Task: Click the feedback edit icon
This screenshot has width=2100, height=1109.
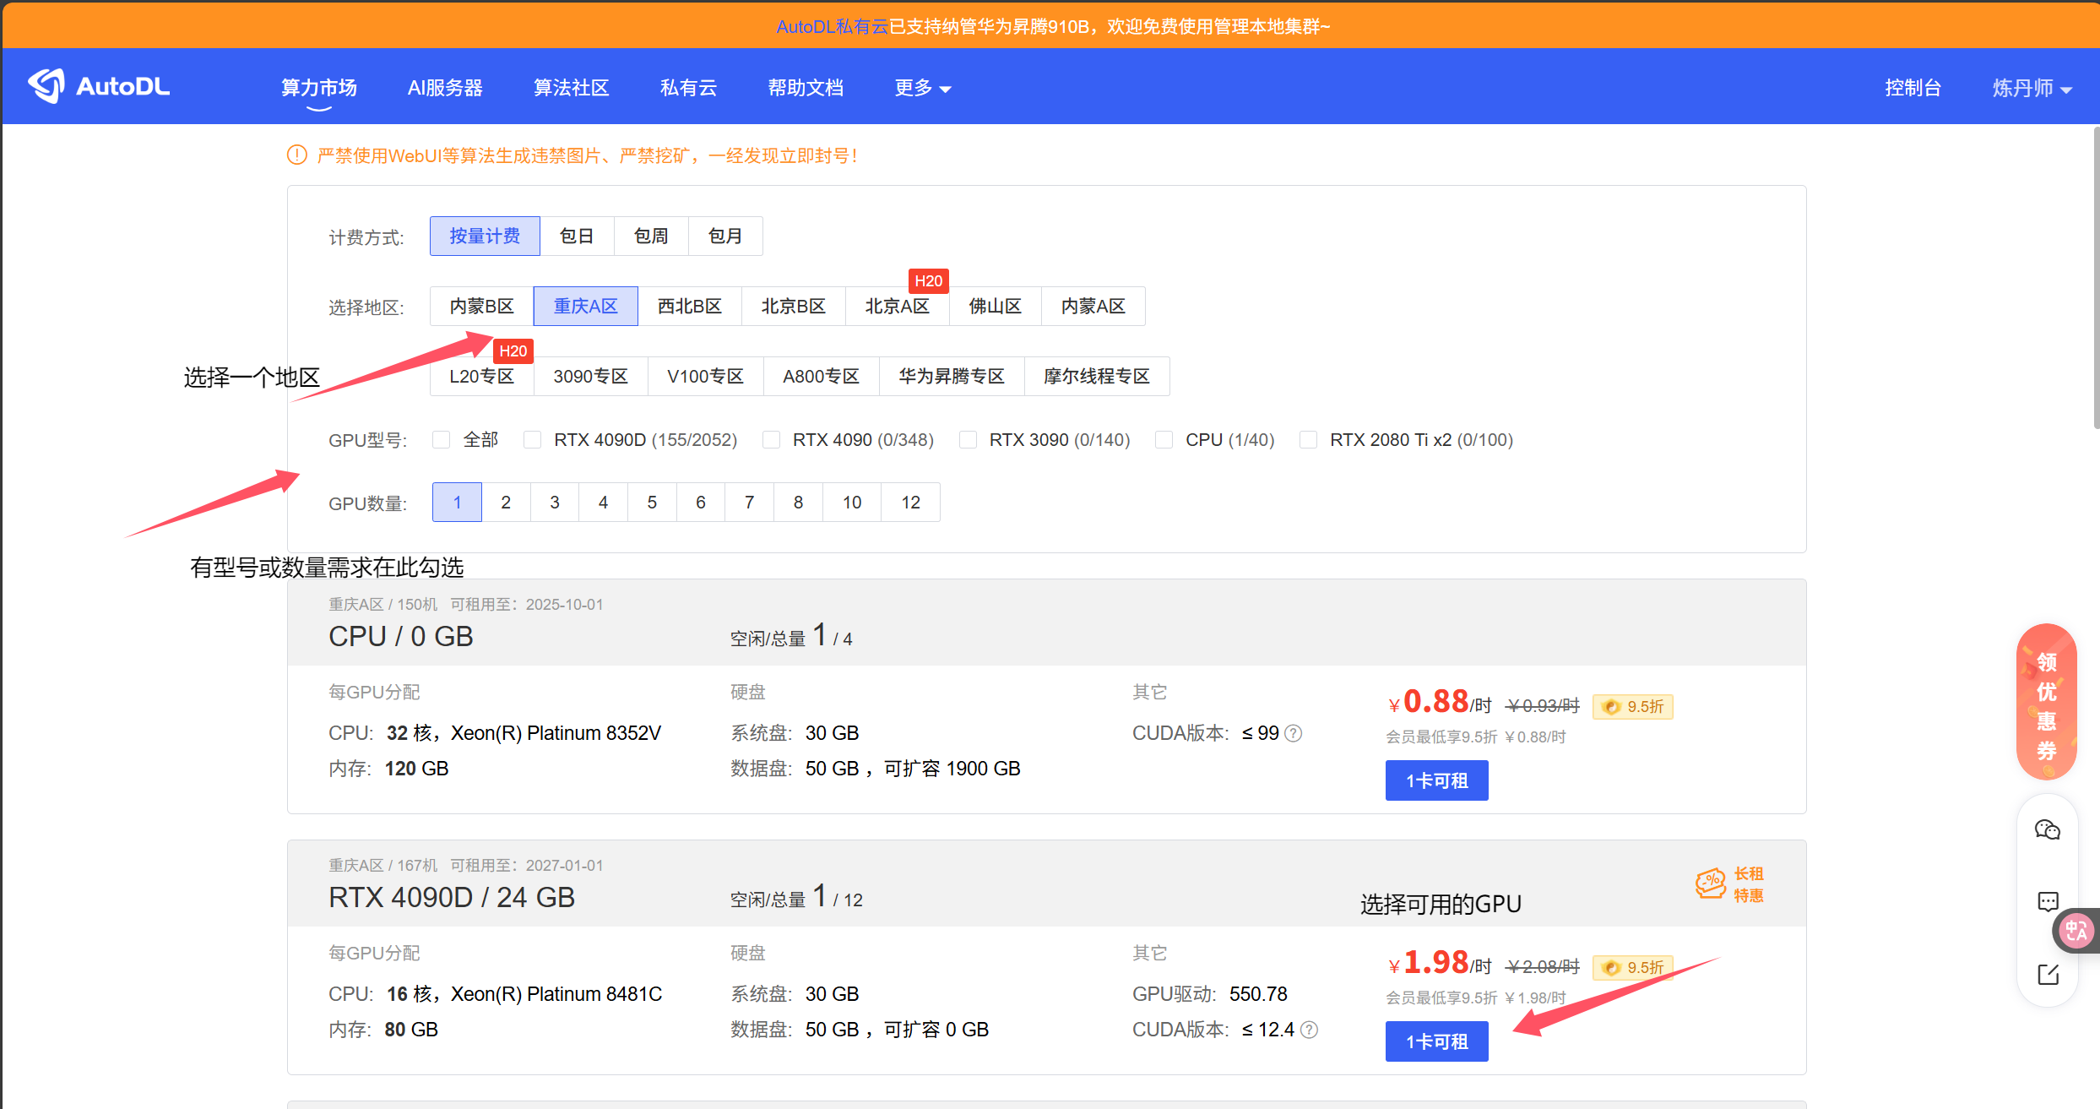Action: pos(2047,975)
